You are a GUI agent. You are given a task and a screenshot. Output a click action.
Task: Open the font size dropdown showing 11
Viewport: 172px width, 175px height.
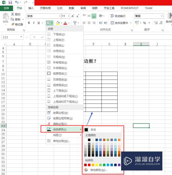click(68, 16)
